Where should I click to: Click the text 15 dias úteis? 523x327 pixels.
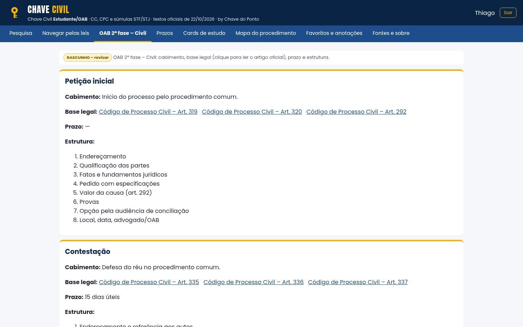coord(102,297)
